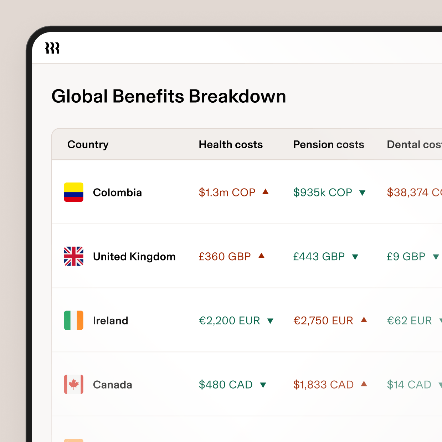Image resolution: width=442 pixels, height=442 pixels.
Task: Select the Colombia flag icon
Action: click(x=73, y=192)
